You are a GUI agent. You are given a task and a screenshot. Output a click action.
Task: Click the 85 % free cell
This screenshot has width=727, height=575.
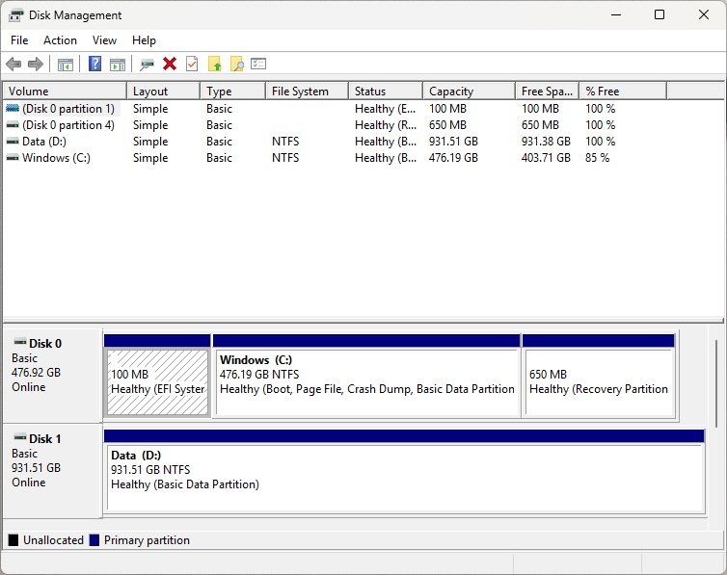[597, 158]
